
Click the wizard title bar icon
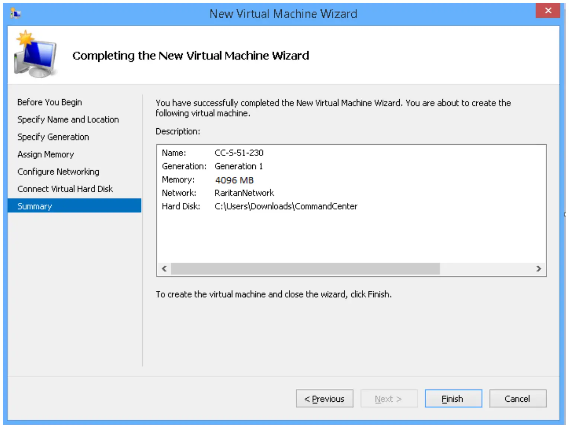tap(15, 14)
